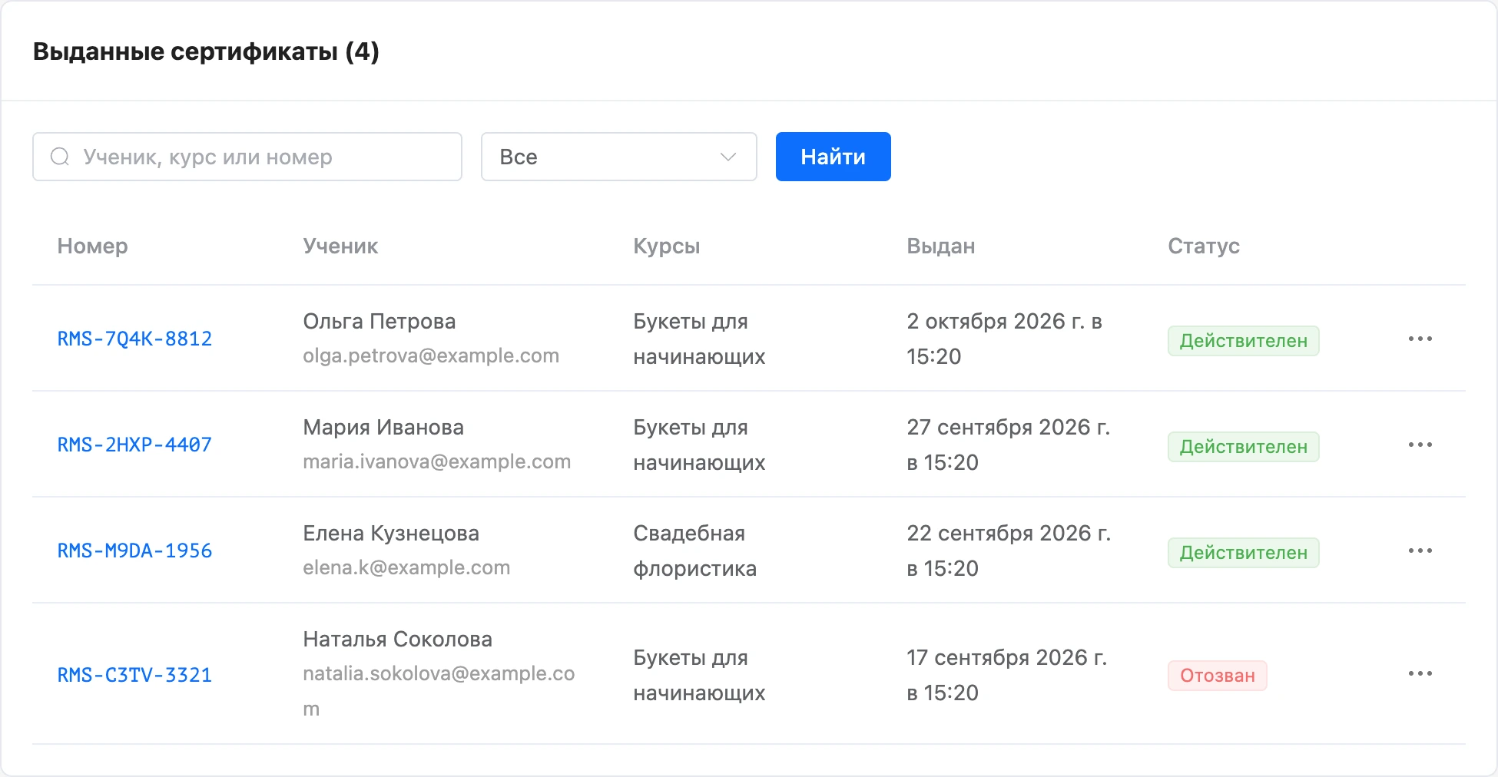Screen dimensions: 1498x777
Task: Click email maria.ivanova@example.com
Action: (437, 461)
